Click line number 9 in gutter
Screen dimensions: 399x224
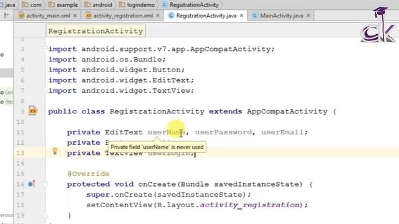pyautogui.click(x=22, y=111)
